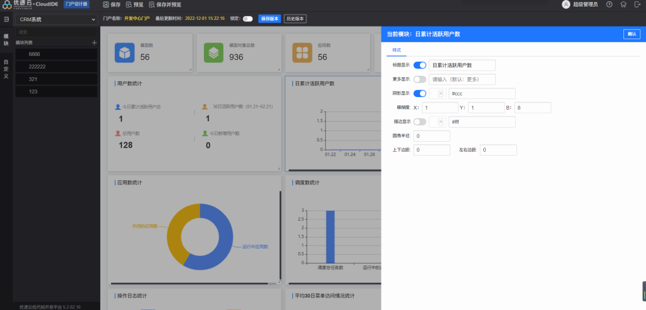Screen dimensions: 646x310
Task: Open the CRM系统 dropdown
Action: 56,19
